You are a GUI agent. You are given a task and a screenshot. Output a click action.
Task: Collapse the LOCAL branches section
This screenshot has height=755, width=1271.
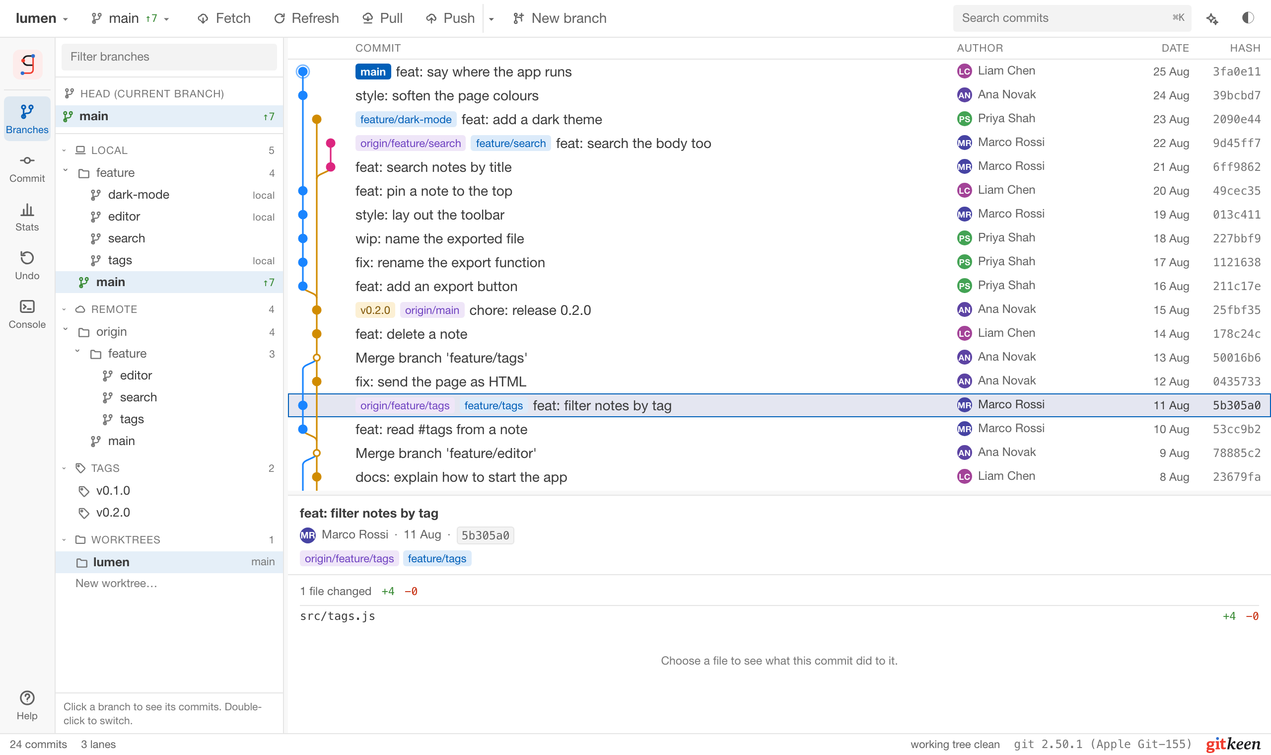pos(64,150)
